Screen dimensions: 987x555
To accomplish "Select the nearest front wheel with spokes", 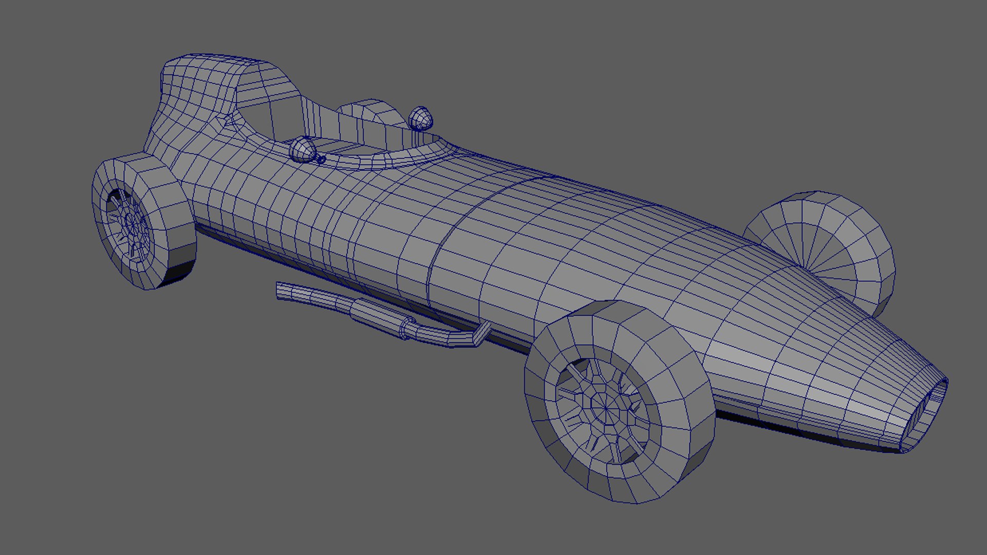I will click(x=619, y=401).
